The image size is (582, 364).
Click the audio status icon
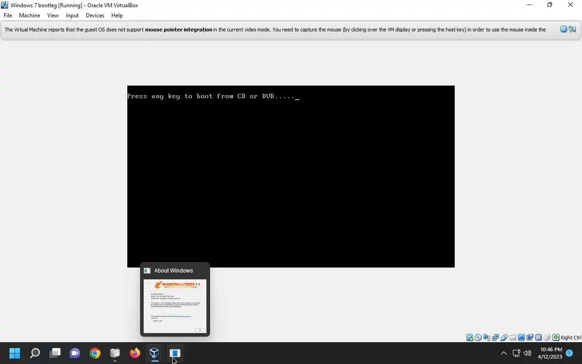(487, 338)
